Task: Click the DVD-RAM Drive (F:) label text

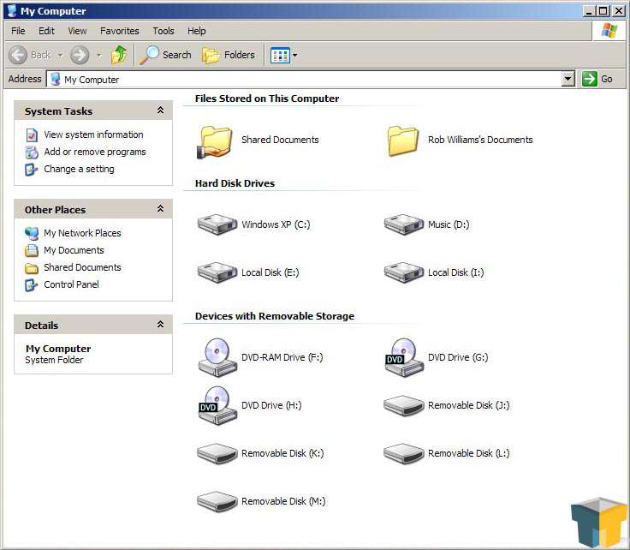Action: point(282,357)
